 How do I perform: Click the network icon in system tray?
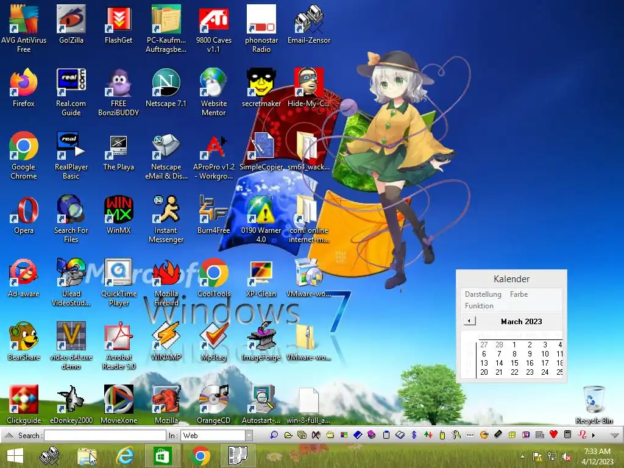coord(552,456)
